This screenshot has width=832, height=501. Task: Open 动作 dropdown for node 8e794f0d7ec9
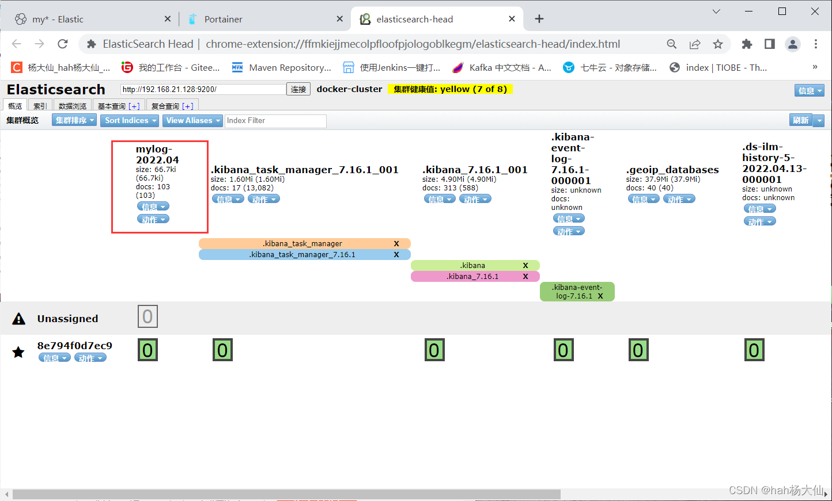click(x=90, y=358)
